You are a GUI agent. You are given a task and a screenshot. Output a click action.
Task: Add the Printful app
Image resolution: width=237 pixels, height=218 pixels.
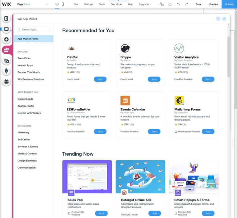100,79
